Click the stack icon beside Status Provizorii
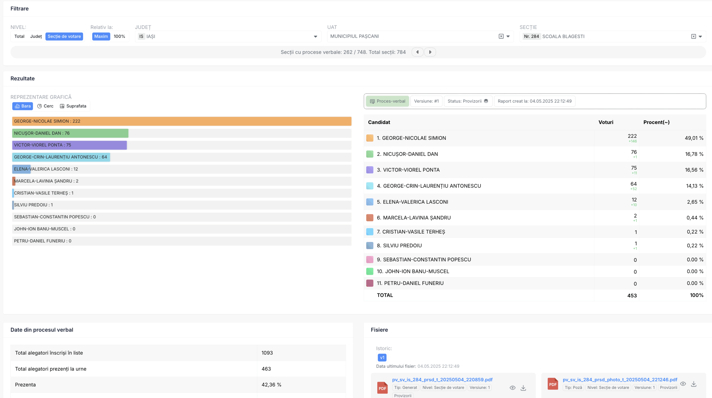The height and width of the screenshot is (398, 712). [x=486, y=101]
